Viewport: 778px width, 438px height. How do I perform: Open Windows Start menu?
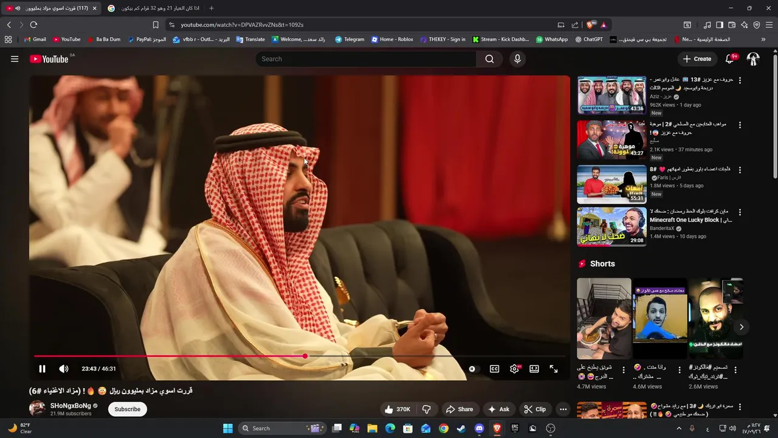tap(228, 428)
